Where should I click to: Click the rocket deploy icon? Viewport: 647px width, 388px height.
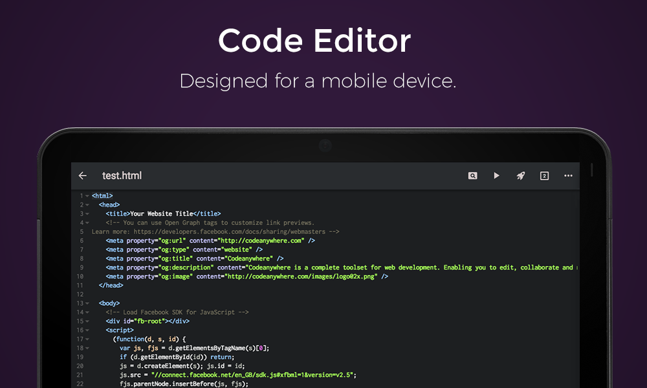tap(520, 176)
